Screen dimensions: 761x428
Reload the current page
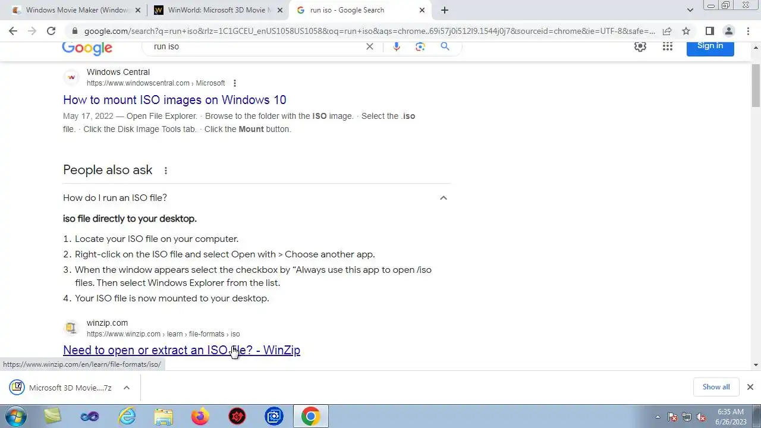pos(51,31)
